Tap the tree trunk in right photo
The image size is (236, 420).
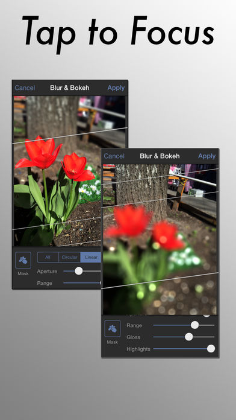point(142,188)
